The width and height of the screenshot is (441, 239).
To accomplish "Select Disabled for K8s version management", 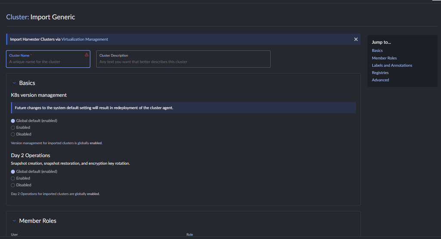I will 13,134.
